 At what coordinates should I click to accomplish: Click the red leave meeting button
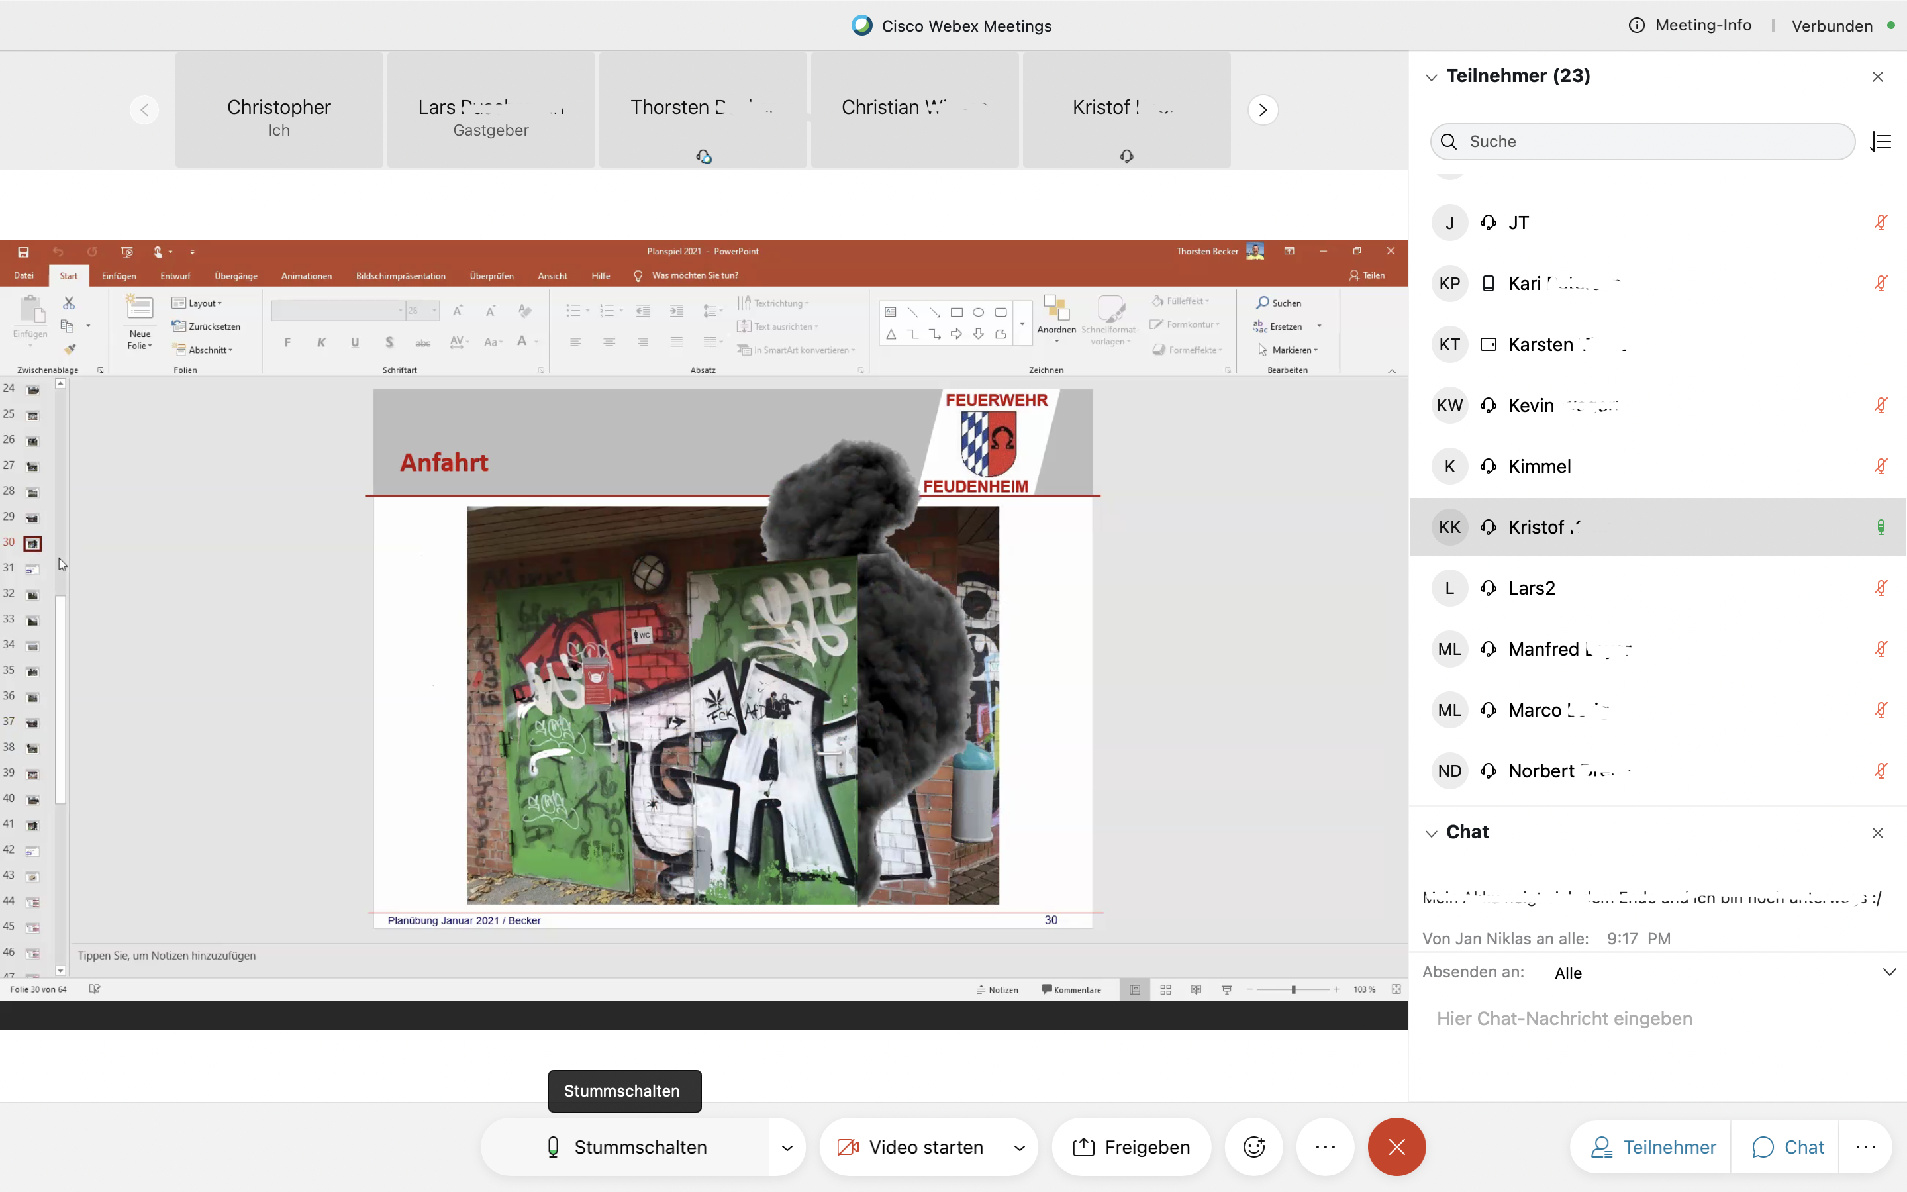pos(1396,1147)
